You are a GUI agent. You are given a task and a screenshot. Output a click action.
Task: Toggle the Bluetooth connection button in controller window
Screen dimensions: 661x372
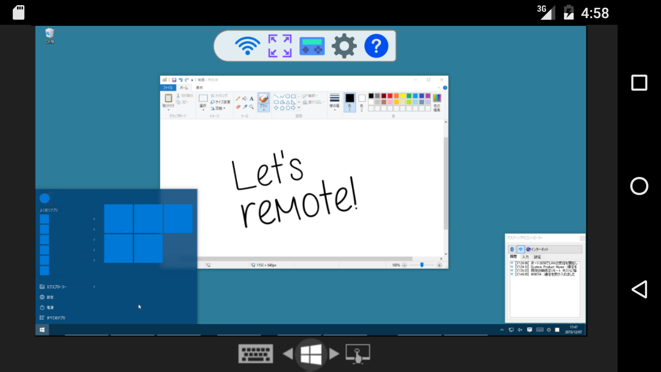[x=512, y=250]
